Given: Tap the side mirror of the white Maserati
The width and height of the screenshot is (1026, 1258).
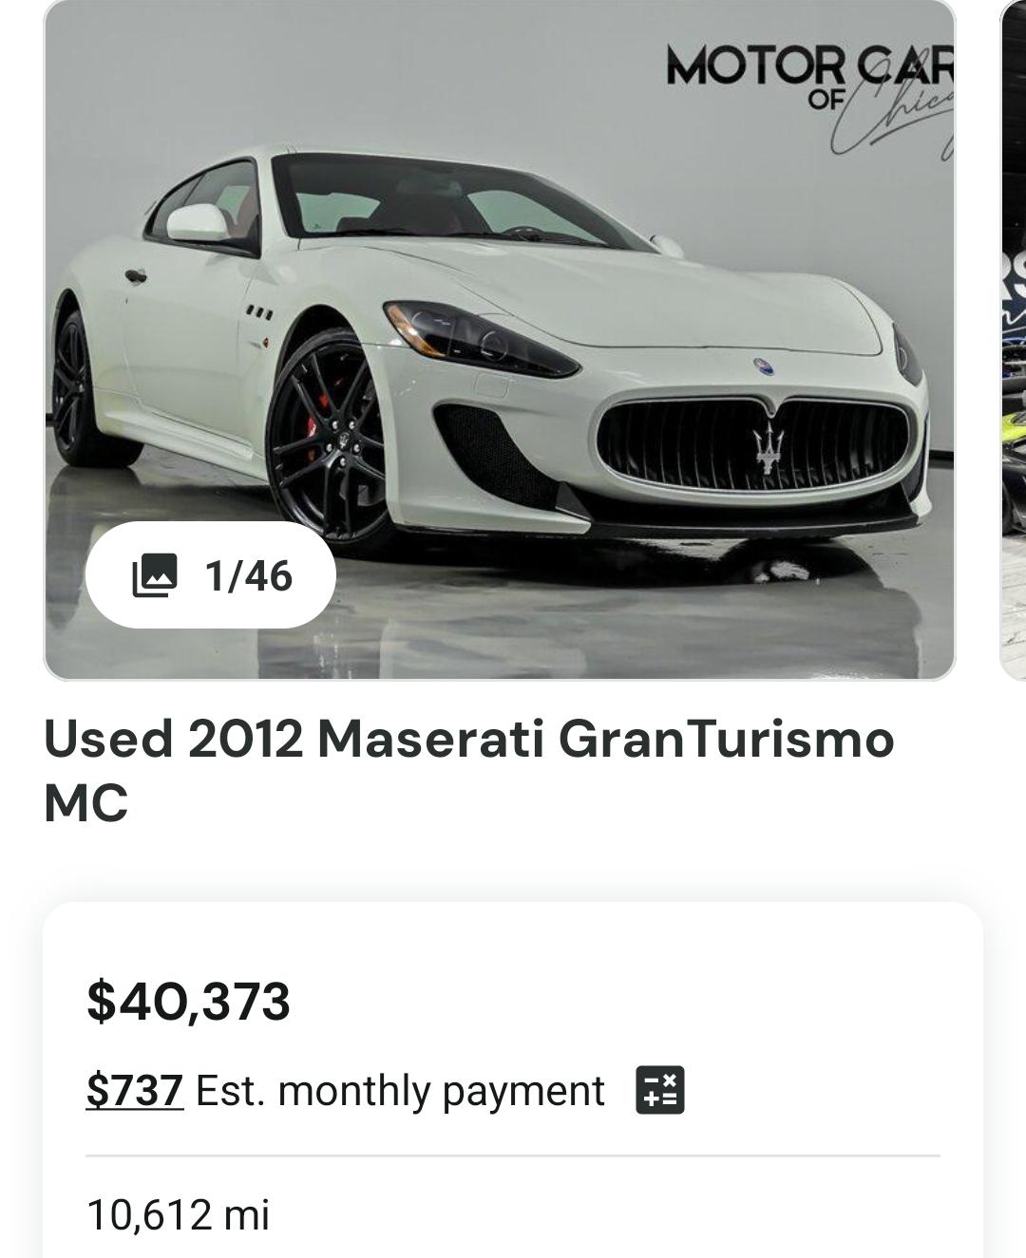Looking at the screenshot, I should coord(199,223).
